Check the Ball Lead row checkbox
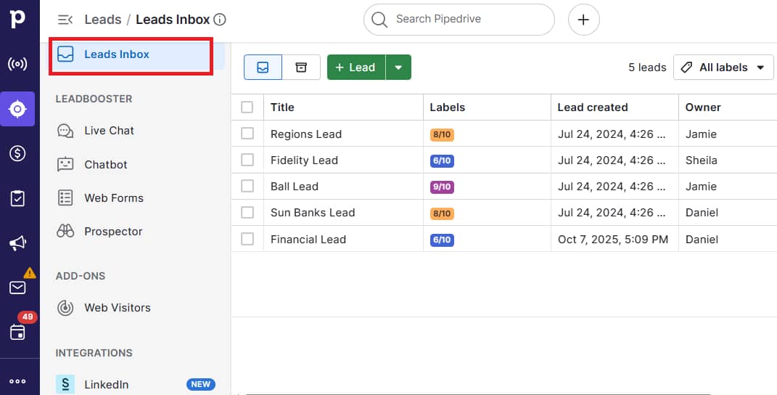The height and width of the screenshot is (395, 777). 247,186
